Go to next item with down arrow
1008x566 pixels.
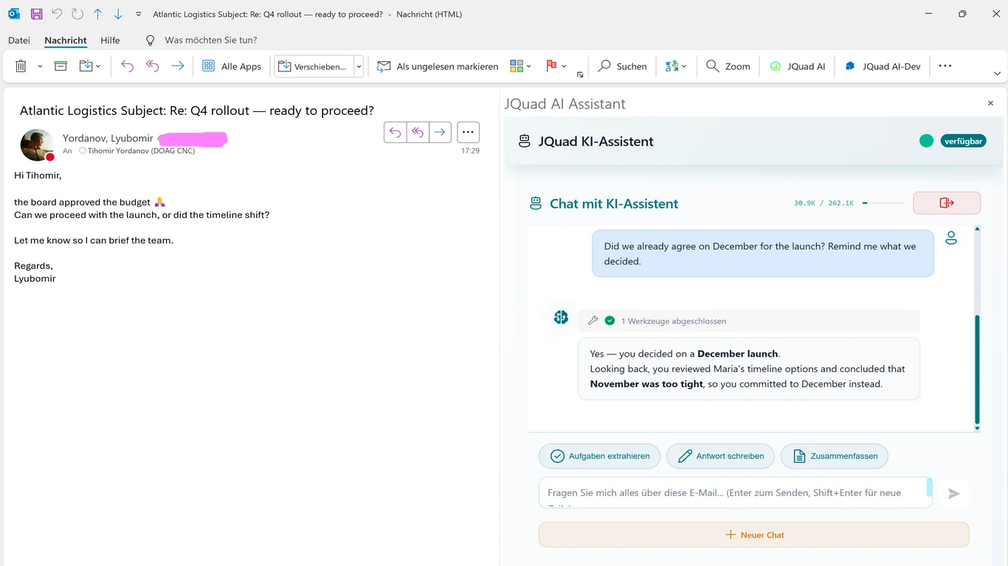[x=118, y=14]
